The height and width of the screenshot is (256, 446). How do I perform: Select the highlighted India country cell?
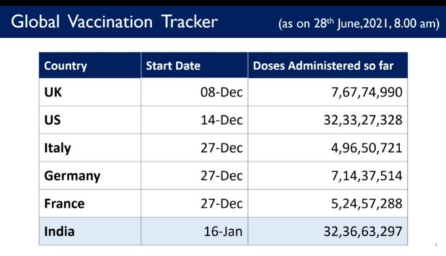tap(90, 231)
